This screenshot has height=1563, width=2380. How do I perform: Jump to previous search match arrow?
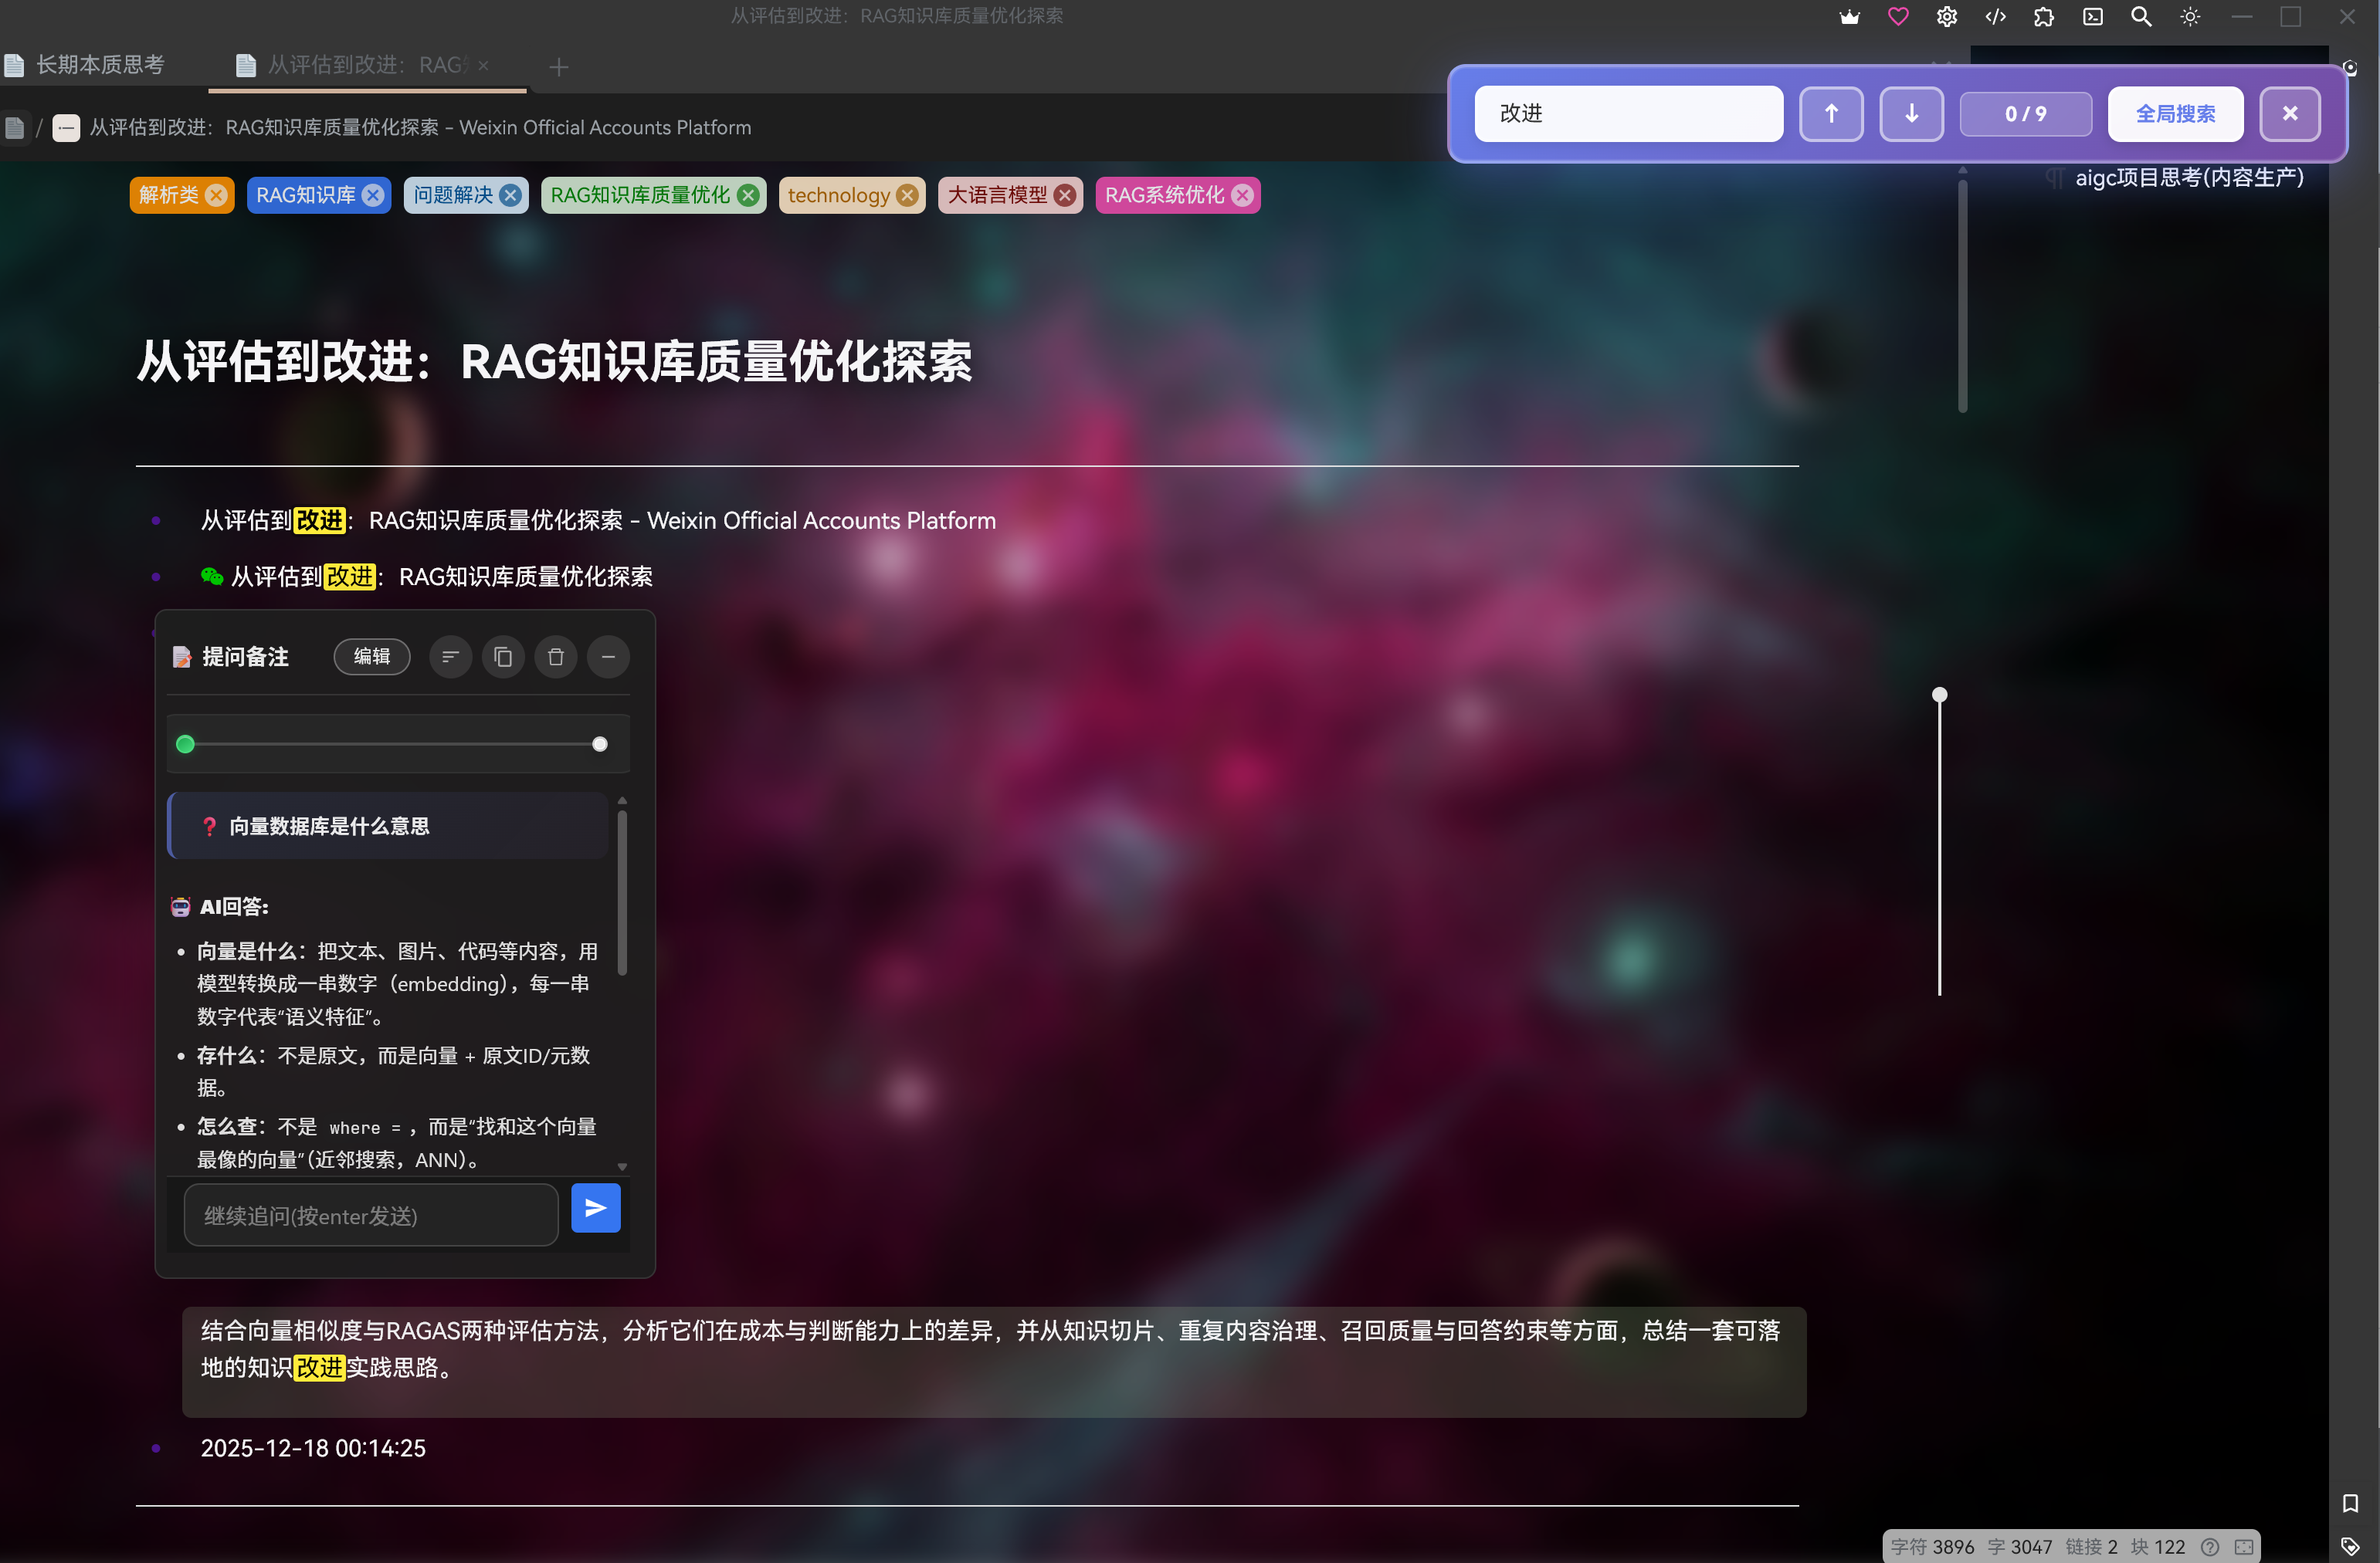point(1831,114)
